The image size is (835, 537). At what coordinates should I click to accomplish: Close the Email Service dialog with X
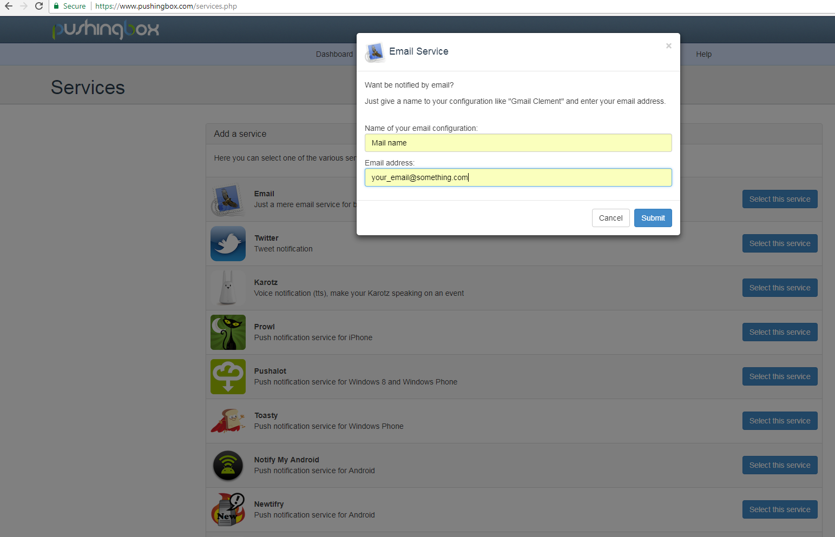669,46
